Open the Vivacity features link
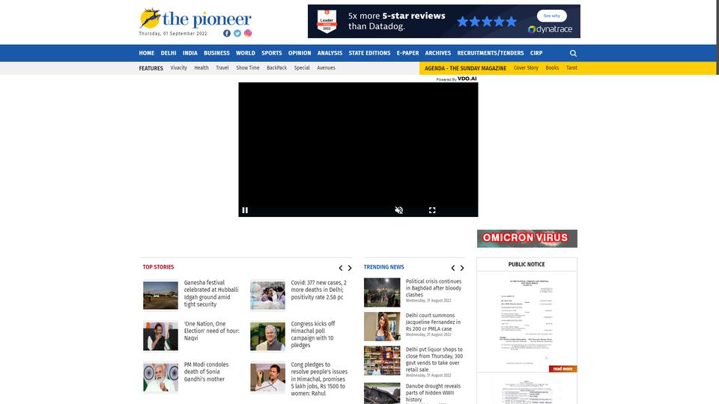The image size is (719, 404). 178,68
